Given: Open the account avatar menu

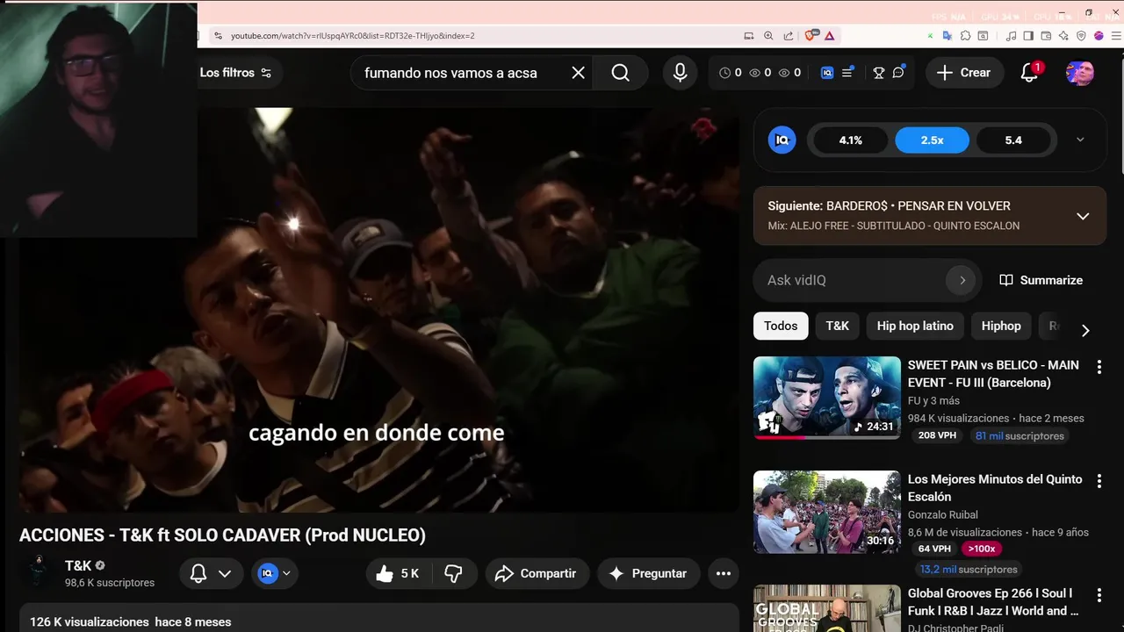Looking at the screenshot, I should coord(1079,73).
